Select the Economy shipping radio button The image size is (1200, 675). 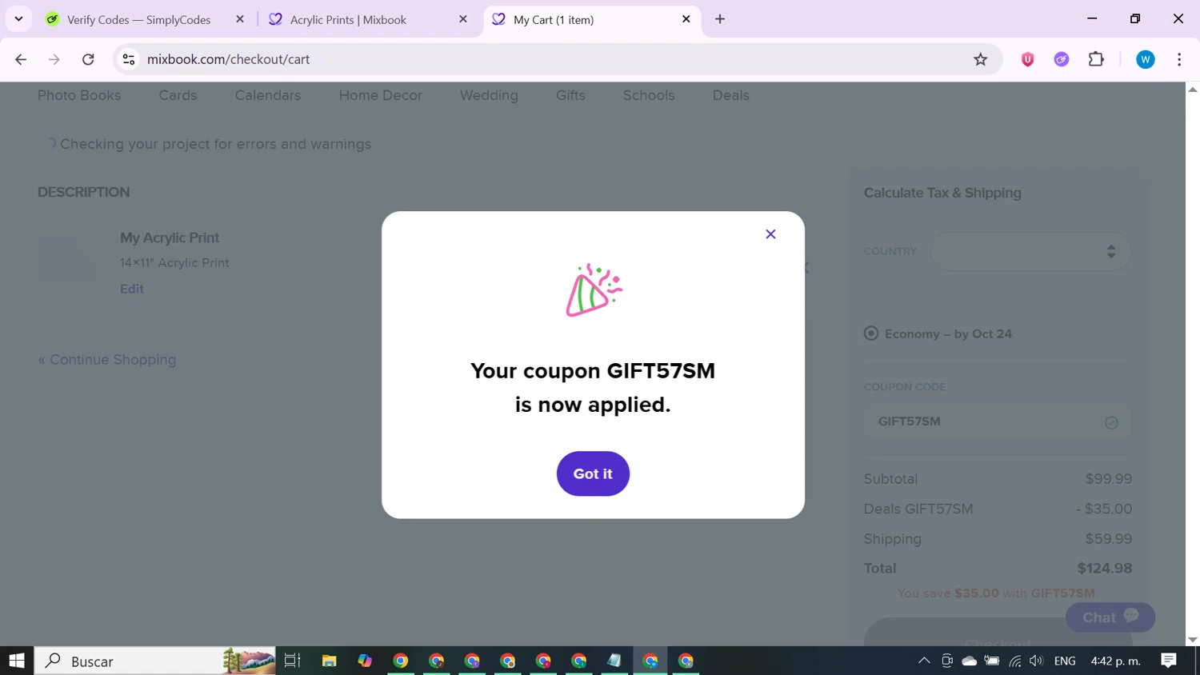click(871, 334)
